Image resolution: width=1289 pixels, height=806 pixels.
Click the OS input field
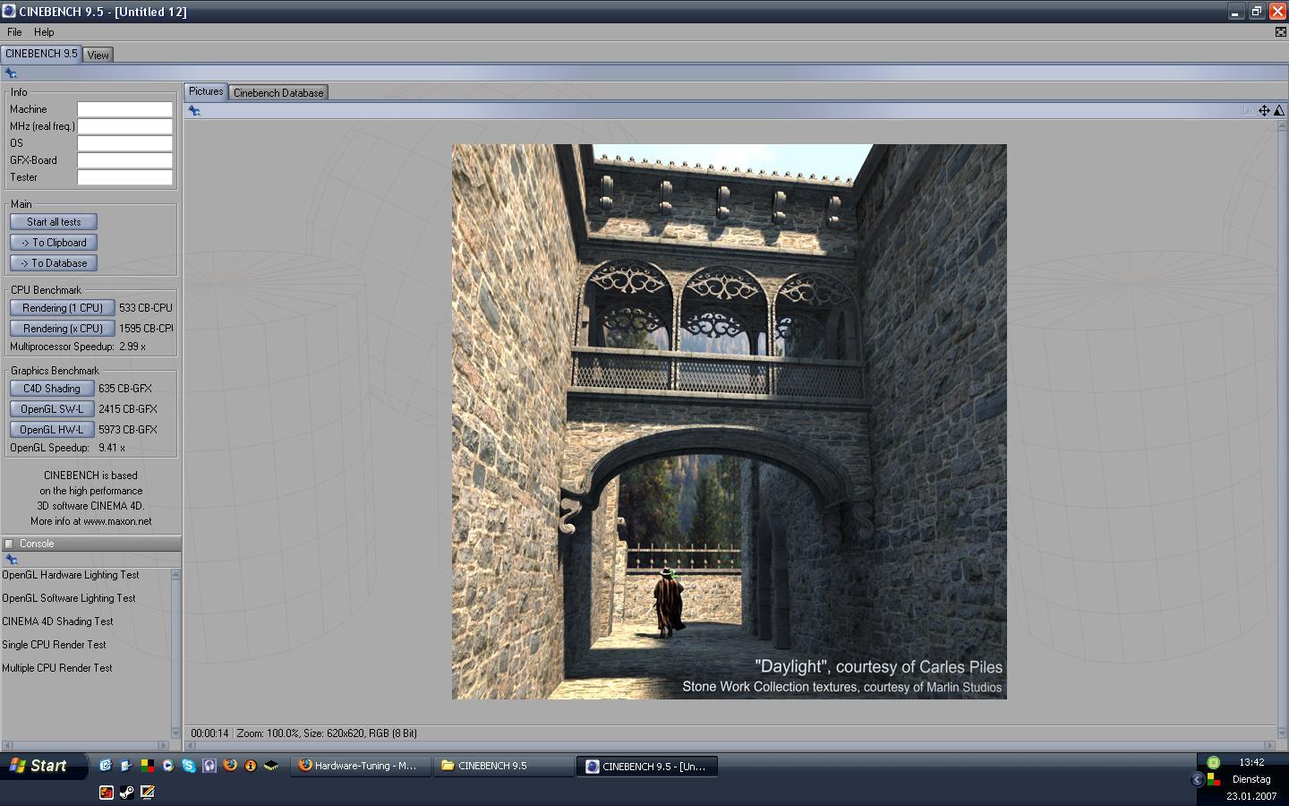pos(124,143)
